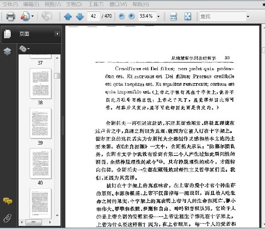Viewport: 265px width, 229px height.
Task: Go to next page with down arrow
Action: tap(80, 16)
